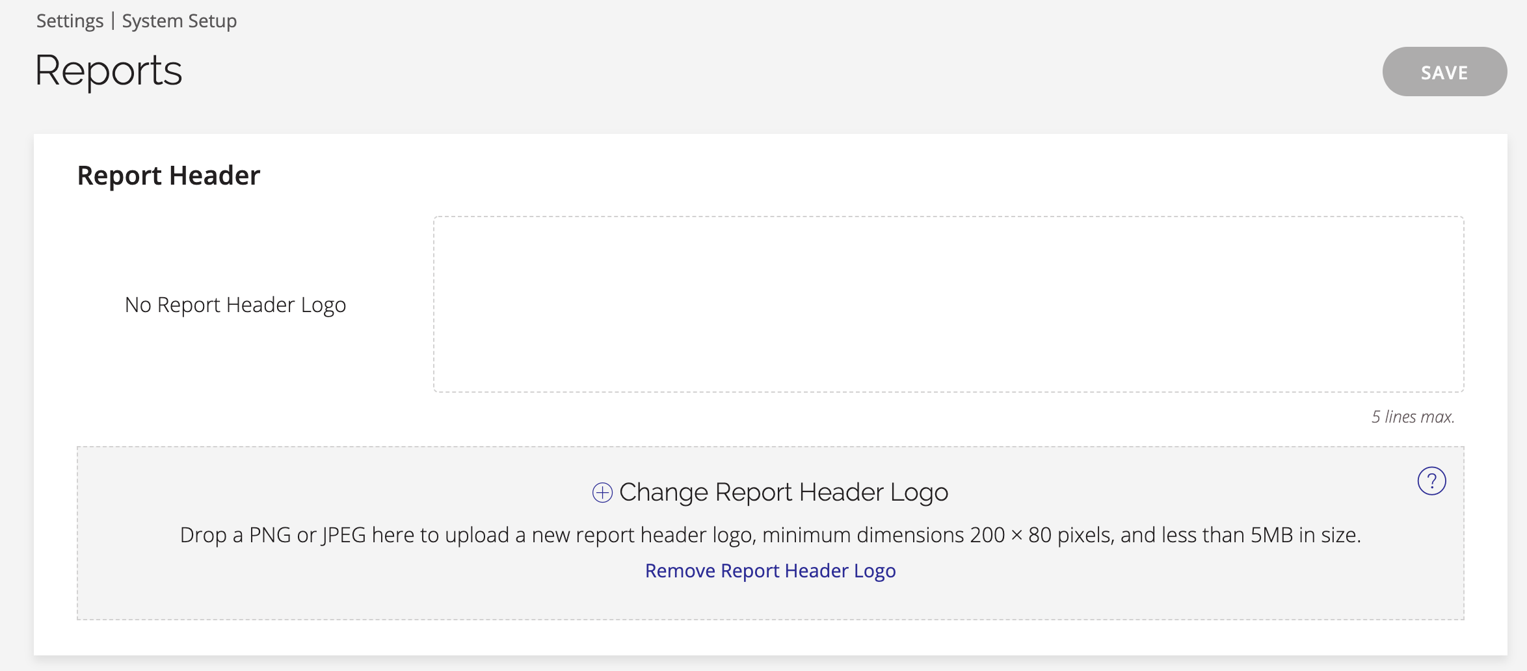Click the plus icon beside Change Report Header Logo

pos(602,493)
